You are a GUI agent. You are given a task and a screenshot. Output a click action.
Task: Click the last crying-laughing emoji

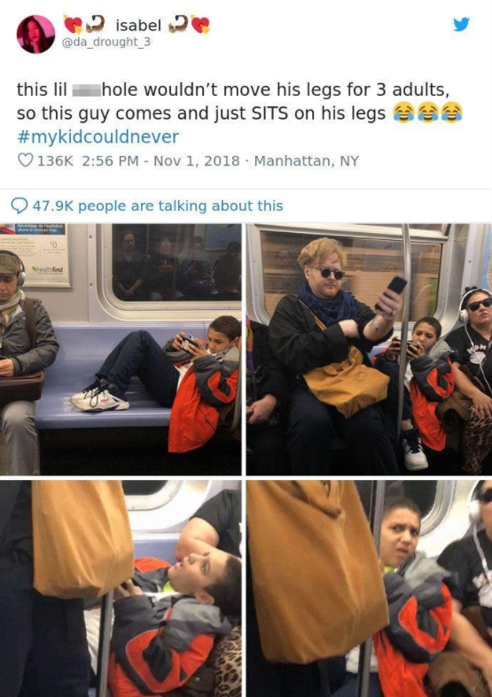[451, 112]
